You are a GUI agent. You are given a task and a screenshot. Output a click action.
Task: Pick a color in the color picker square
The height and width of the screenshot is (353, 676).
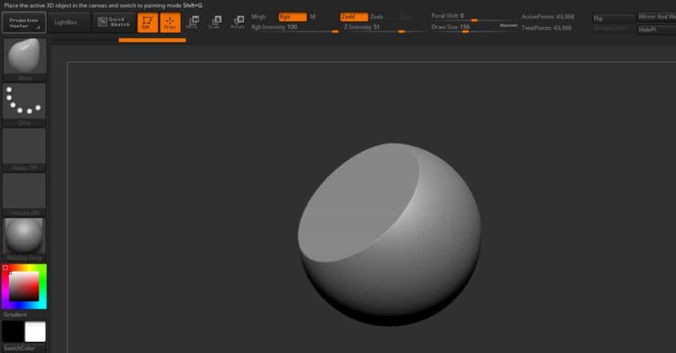24,286
